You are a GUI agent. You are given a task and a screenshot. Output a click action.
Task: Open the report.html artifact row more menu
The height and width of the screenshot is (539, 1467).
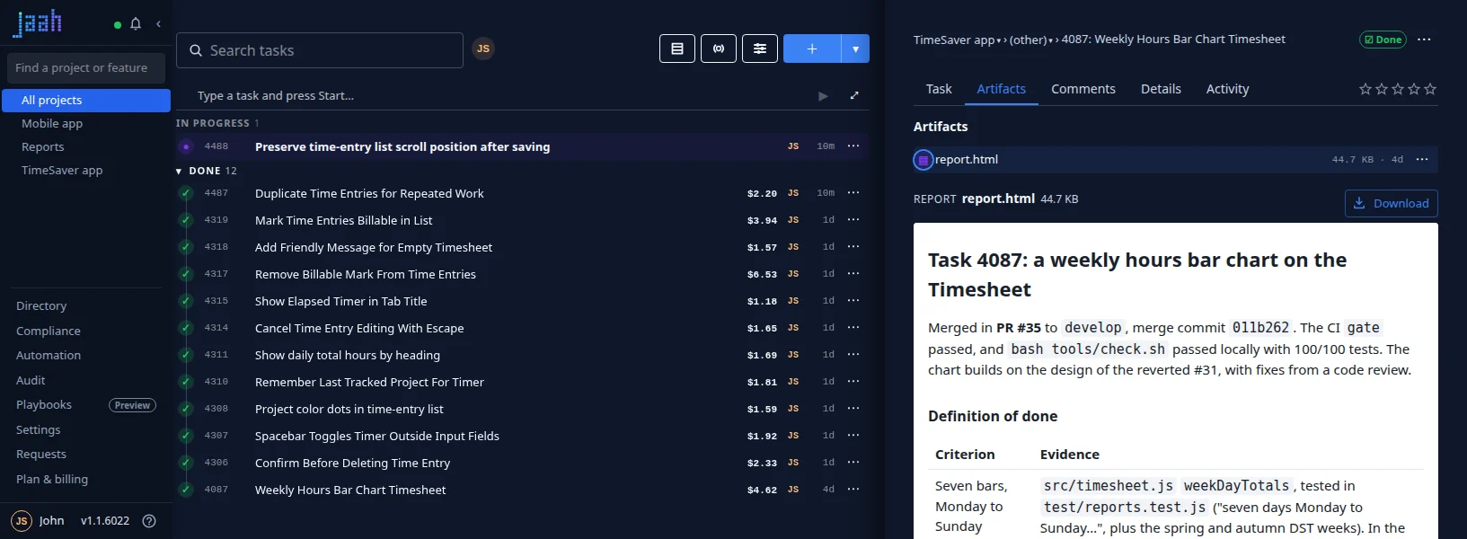click(x=1422, y=160)
